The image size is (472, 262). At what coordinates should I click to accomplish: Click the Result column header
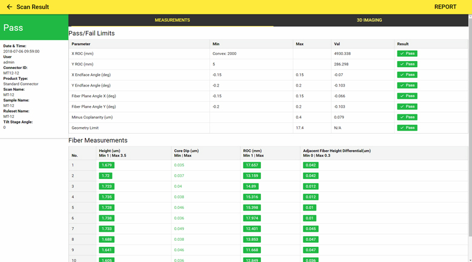tap(402, 44)
